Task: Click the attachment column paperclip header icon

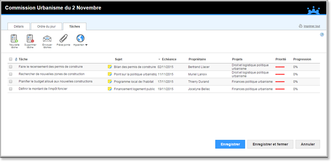Action: (x=16, y=59)
